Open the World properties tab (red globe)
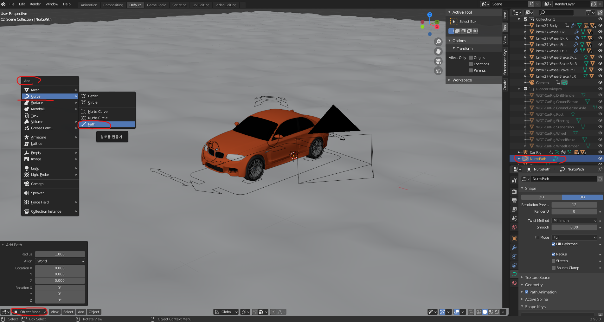 tap(514, 227)
